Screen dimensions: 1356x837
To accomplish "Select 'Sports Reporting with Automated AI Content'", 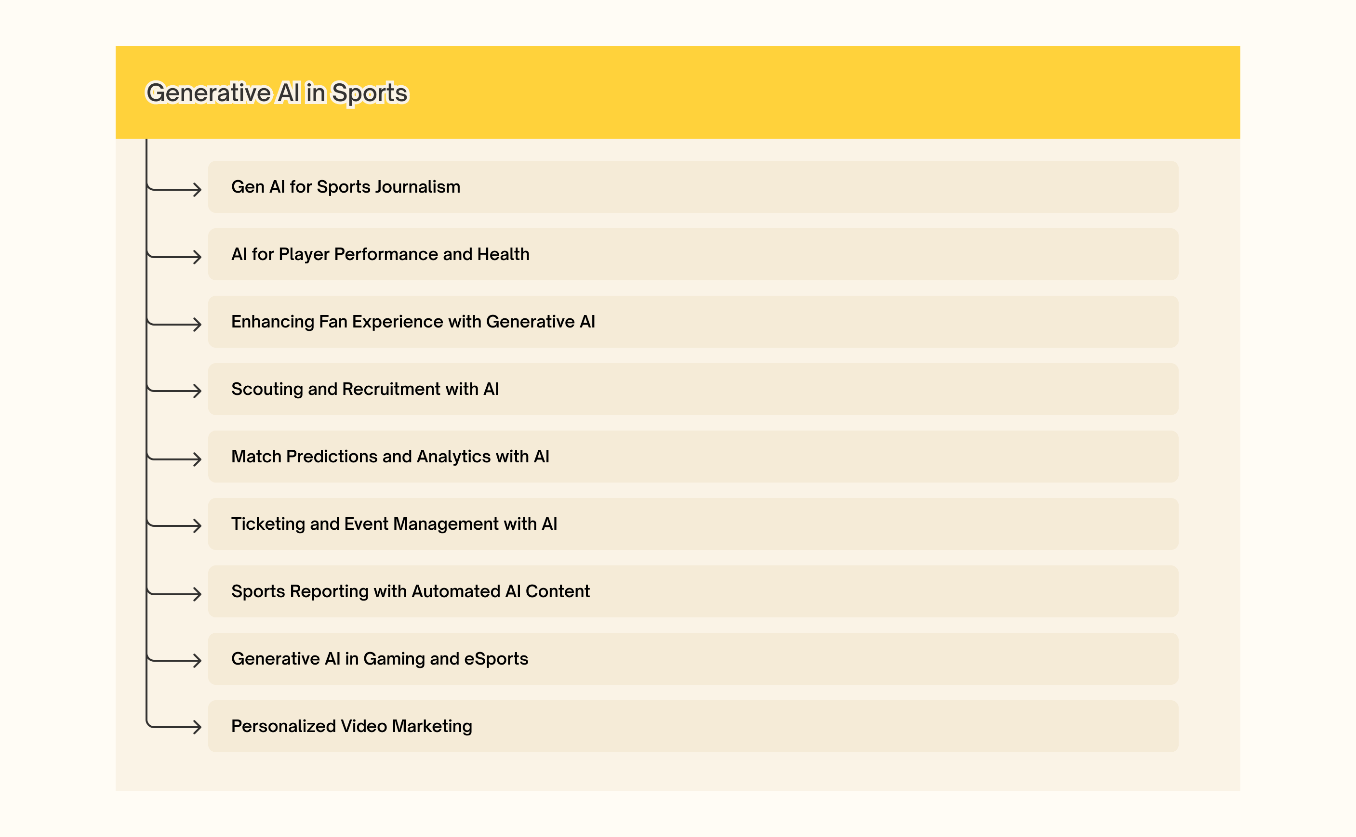I will tap(693, 592).
